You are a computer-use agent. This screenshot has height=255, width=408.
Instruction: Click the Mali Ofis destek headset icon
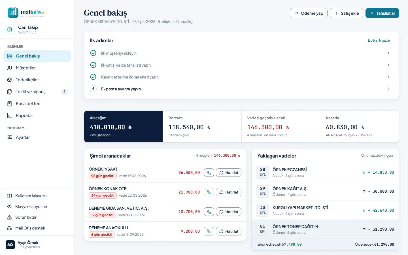[9, 228]
